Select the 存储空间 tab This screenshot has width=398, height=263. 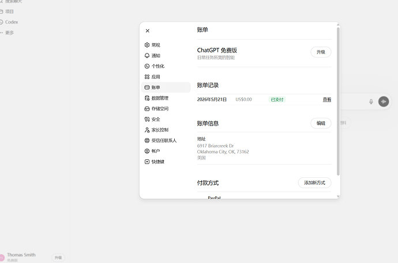click(x=166, y=109)
